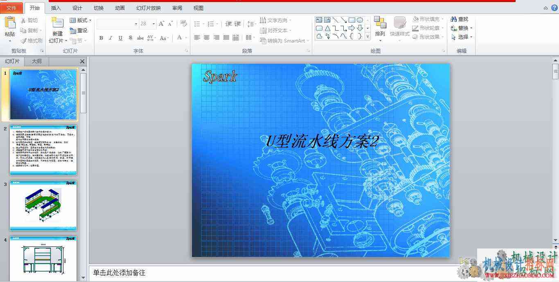The width and height of the screenshot is (559, 282).
Task: Select slide 3 thumbnail with U-shaped line
Action: (x=43, y=206)
